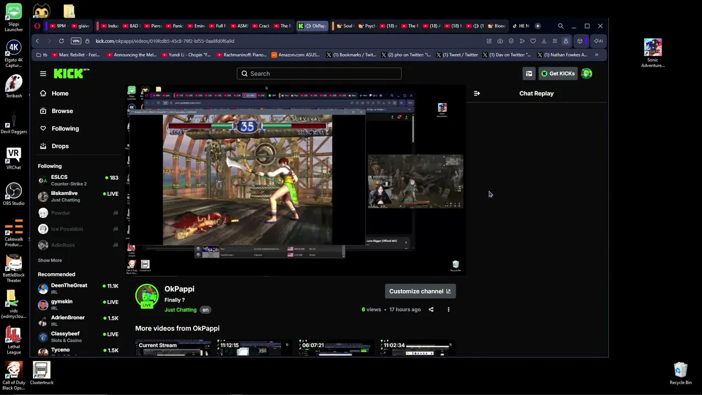Go back with browser back arrow
Viewport: 702px width, 395px height.
pyautogui.click(x=37, y=41)
